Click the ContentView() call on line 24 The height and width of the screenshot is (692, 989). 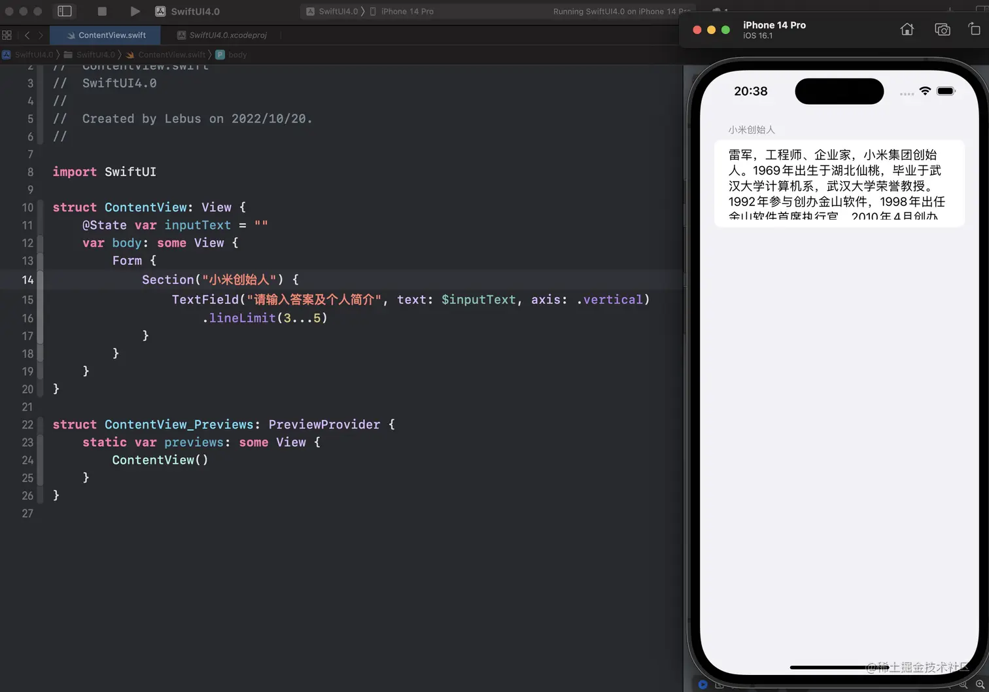pyautogui.click(x=160, y=460)
